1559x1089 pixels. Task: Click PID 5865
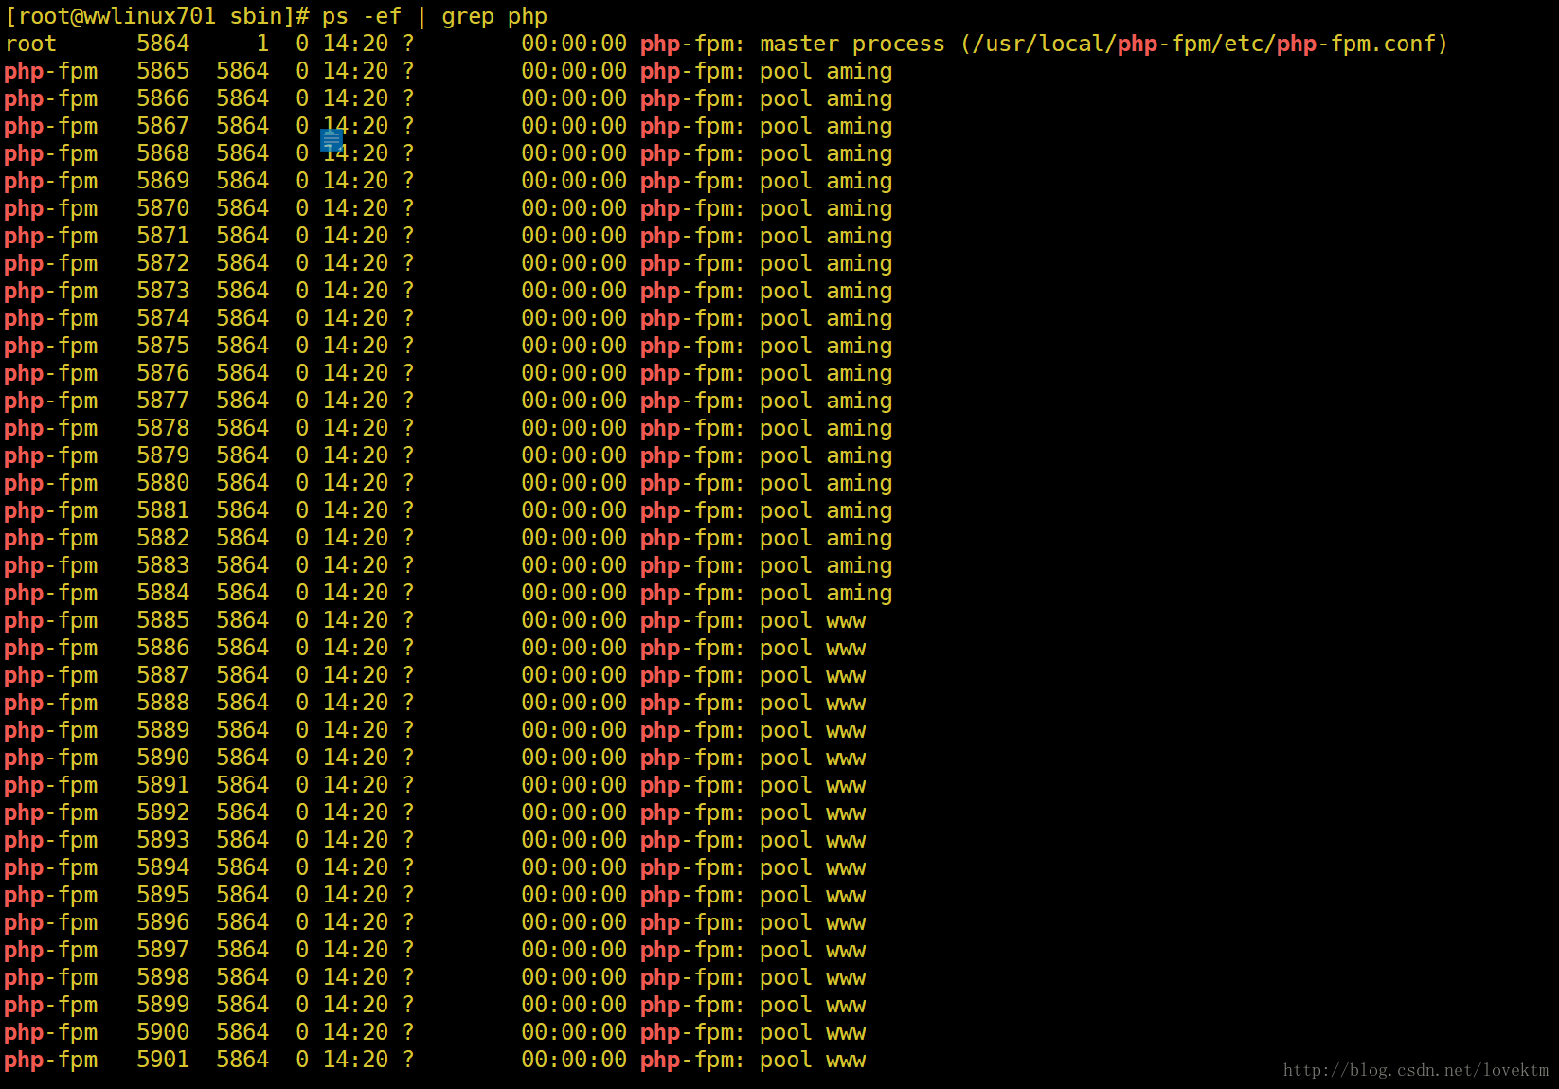click(x=163, y=71)
